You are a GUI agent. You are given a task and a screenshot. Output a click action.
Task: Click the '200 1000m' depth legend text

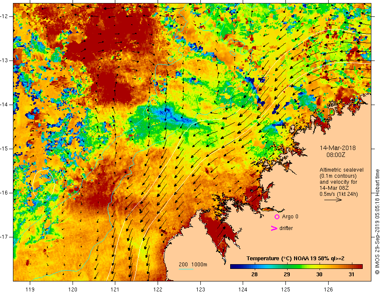click(193, 265)
